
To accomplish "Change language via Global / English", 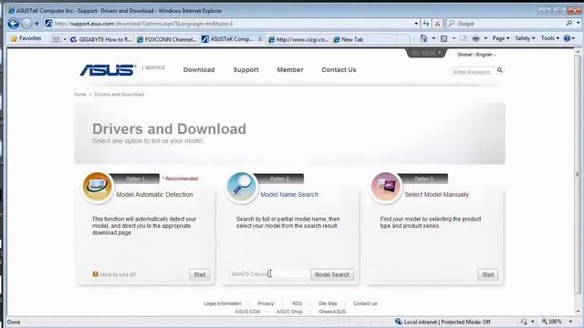I will pyautogui.click(x=476, y=55).
